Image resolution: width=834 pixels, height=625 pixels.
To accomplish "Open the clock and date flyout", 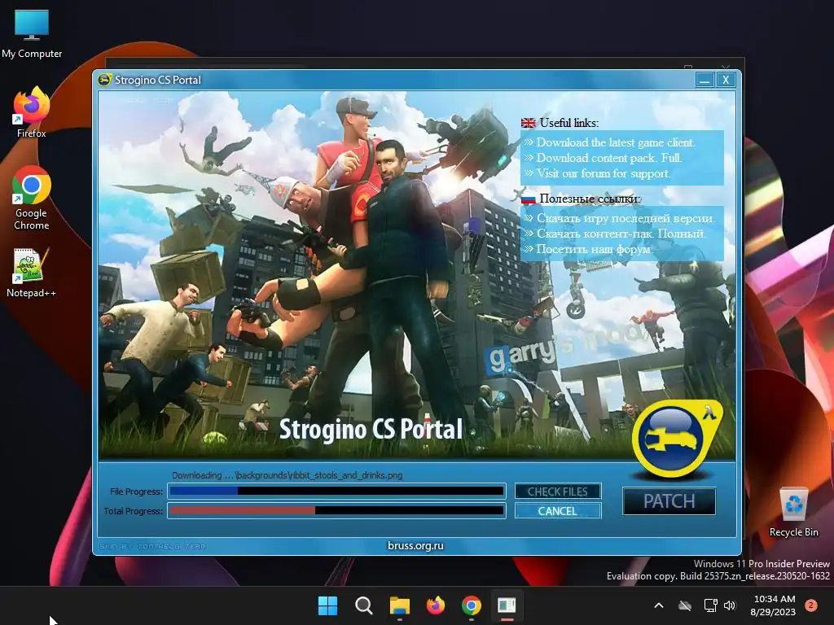I will click(774, 605).
